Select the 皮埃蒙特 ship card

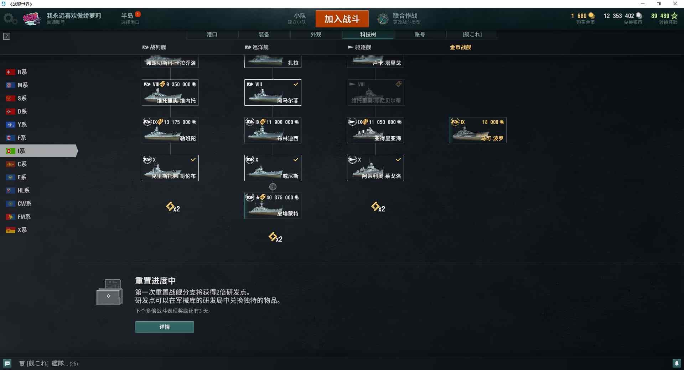(273, 206)
